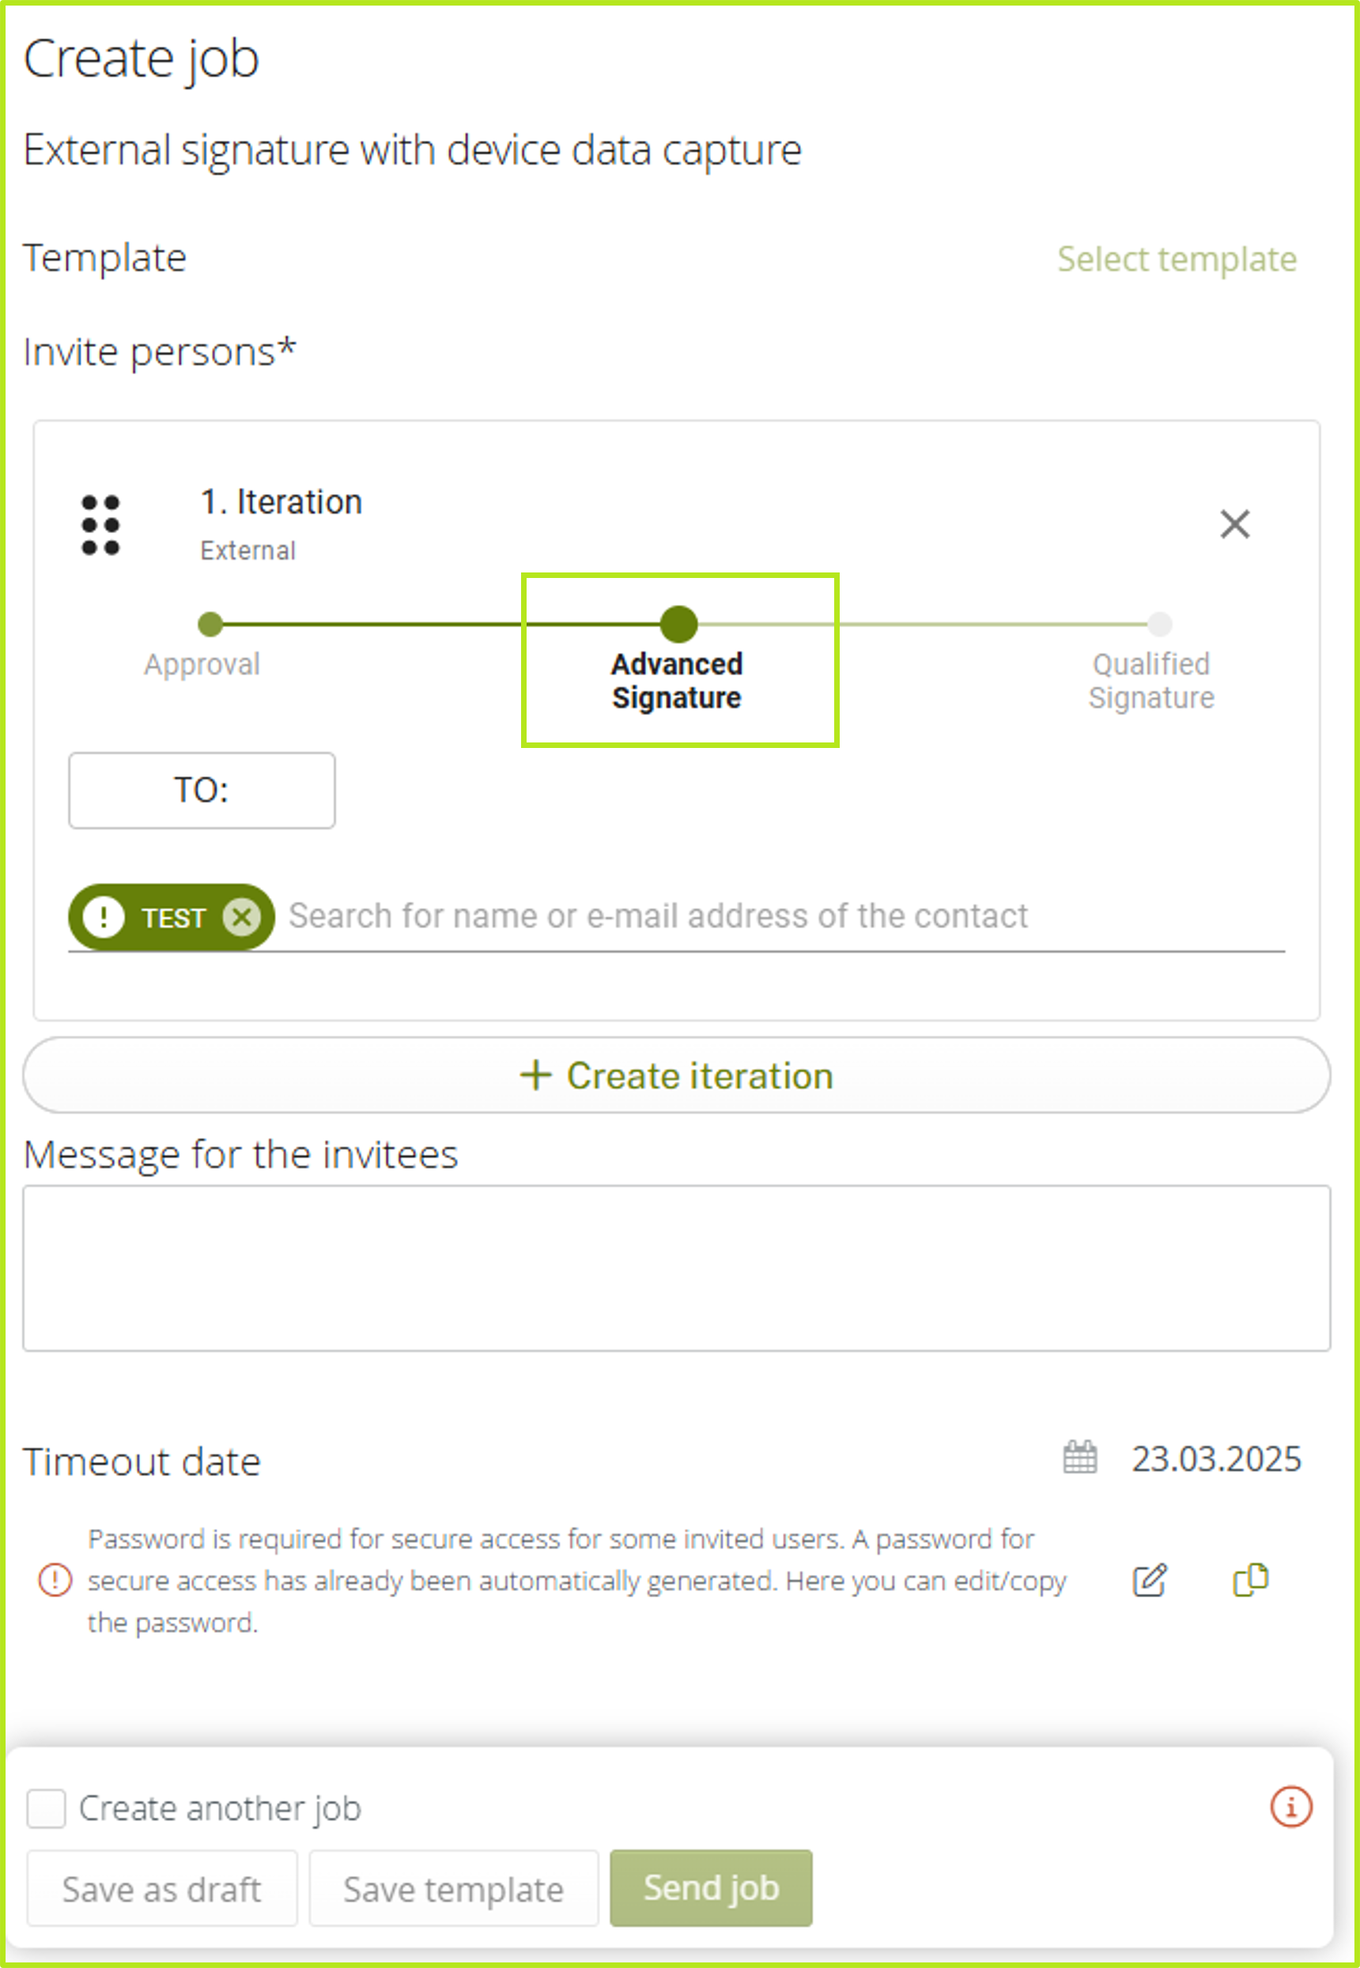Click the red info icon near Send job
Image resolution: width=1360 pixels, height=1968 pixels.
point(1290,1806)
